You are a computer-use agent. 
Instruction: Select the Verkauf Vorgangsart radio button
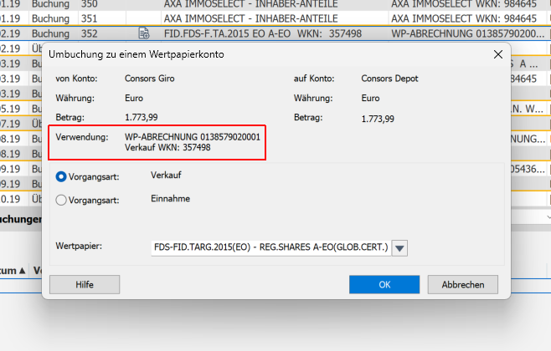tap(61, 176)
